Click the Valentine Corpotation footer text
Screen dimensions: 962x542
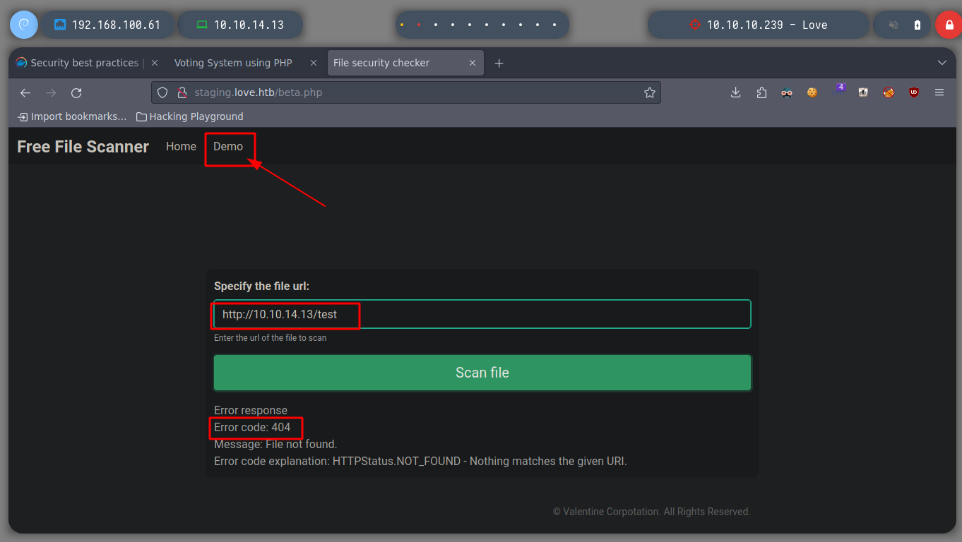pos(651,512)
